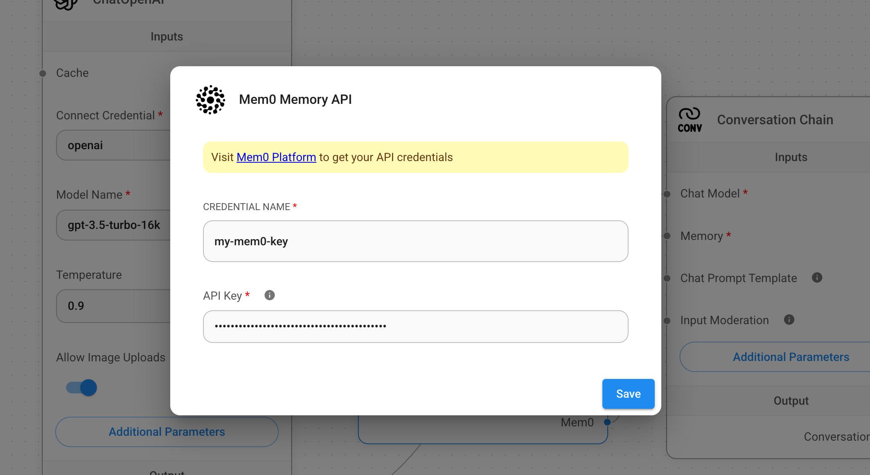
Task: Expand Additional Parameters on Conversation Chain
Action: (791, 356)
